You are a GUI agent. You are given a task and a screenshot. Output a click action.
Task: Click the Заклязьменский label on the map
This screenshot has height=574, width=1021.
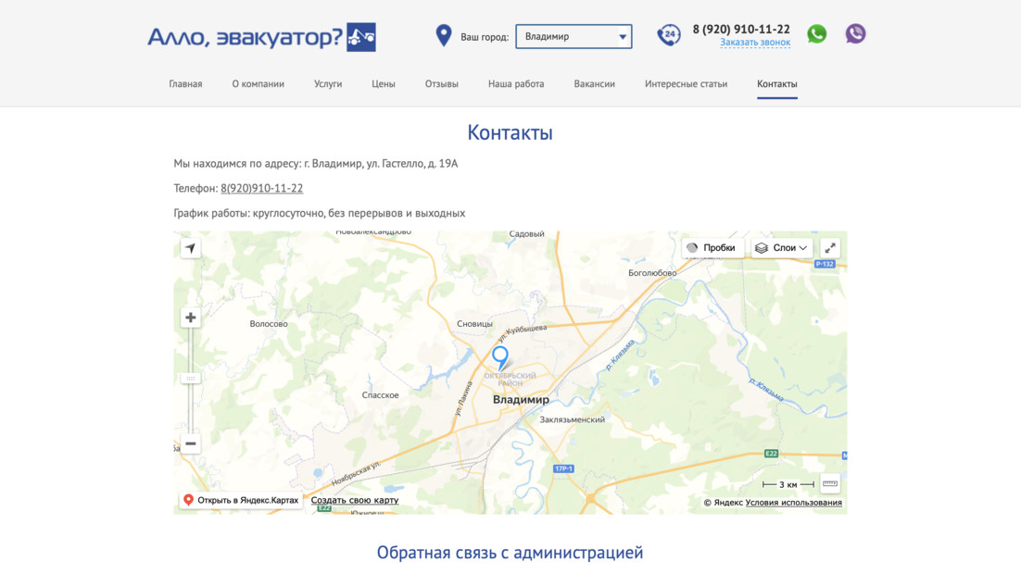573,419
